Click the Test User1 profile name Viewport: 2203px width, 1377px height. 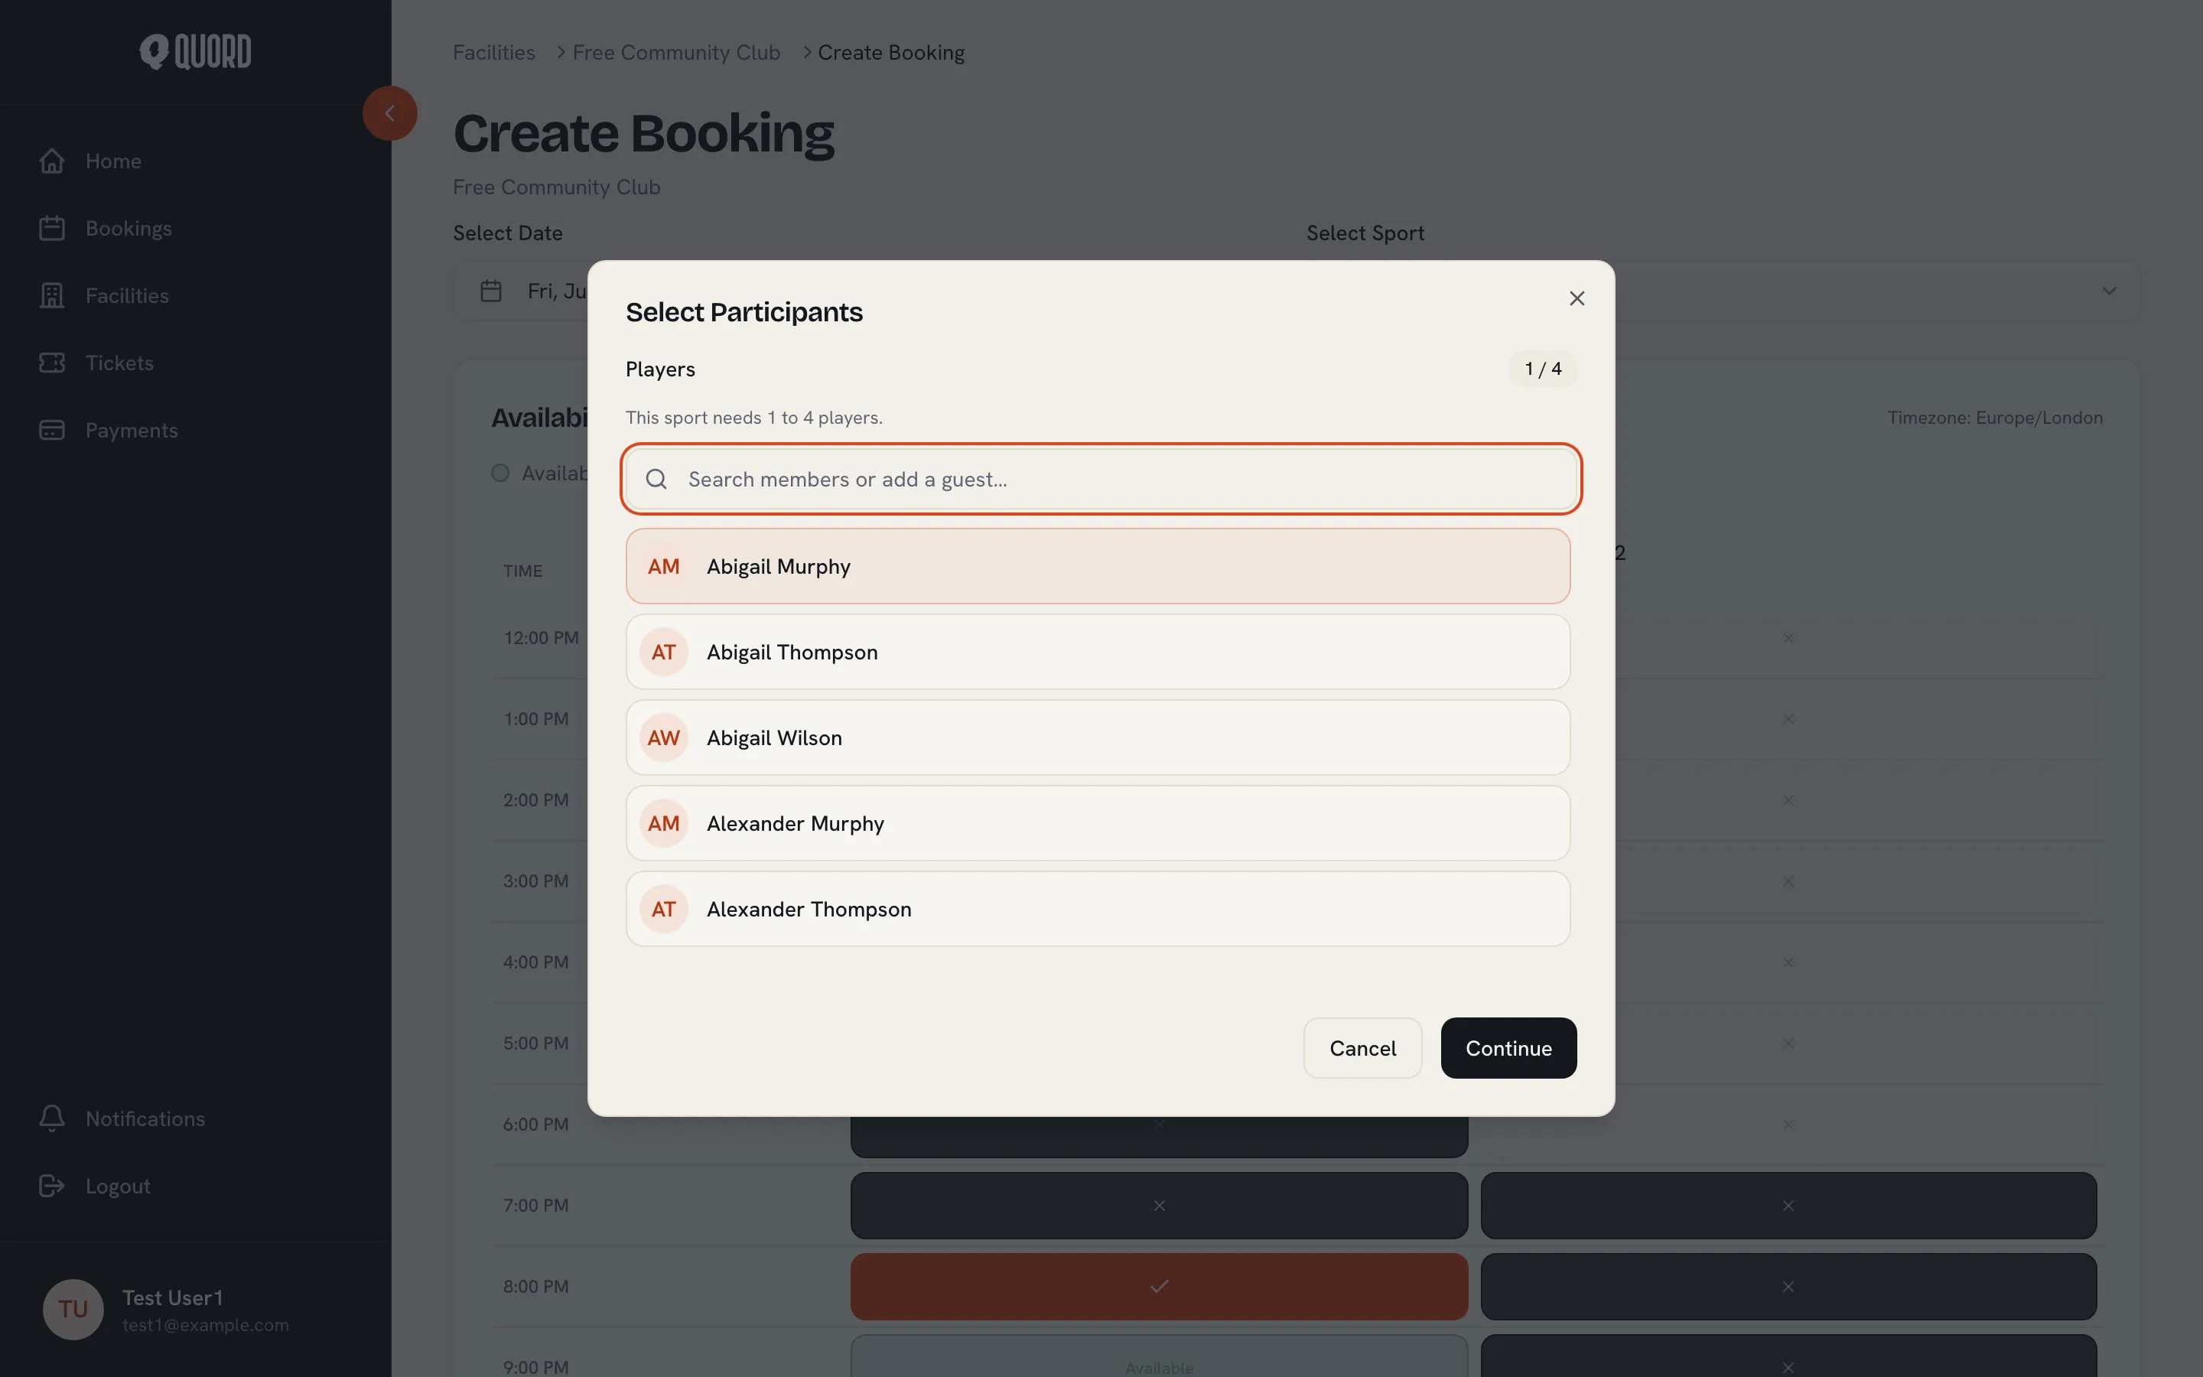173,1297
